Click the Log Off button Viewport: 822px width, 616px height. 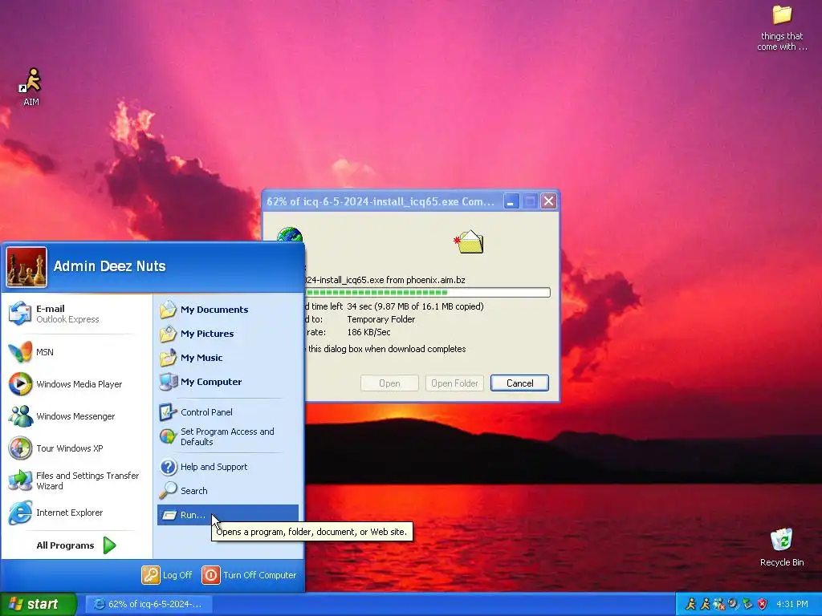click(167, 574)
